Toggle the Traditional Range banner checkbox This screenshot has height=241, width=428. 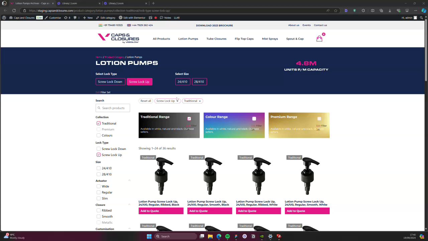pyautogui.click(x=189, y=119)
